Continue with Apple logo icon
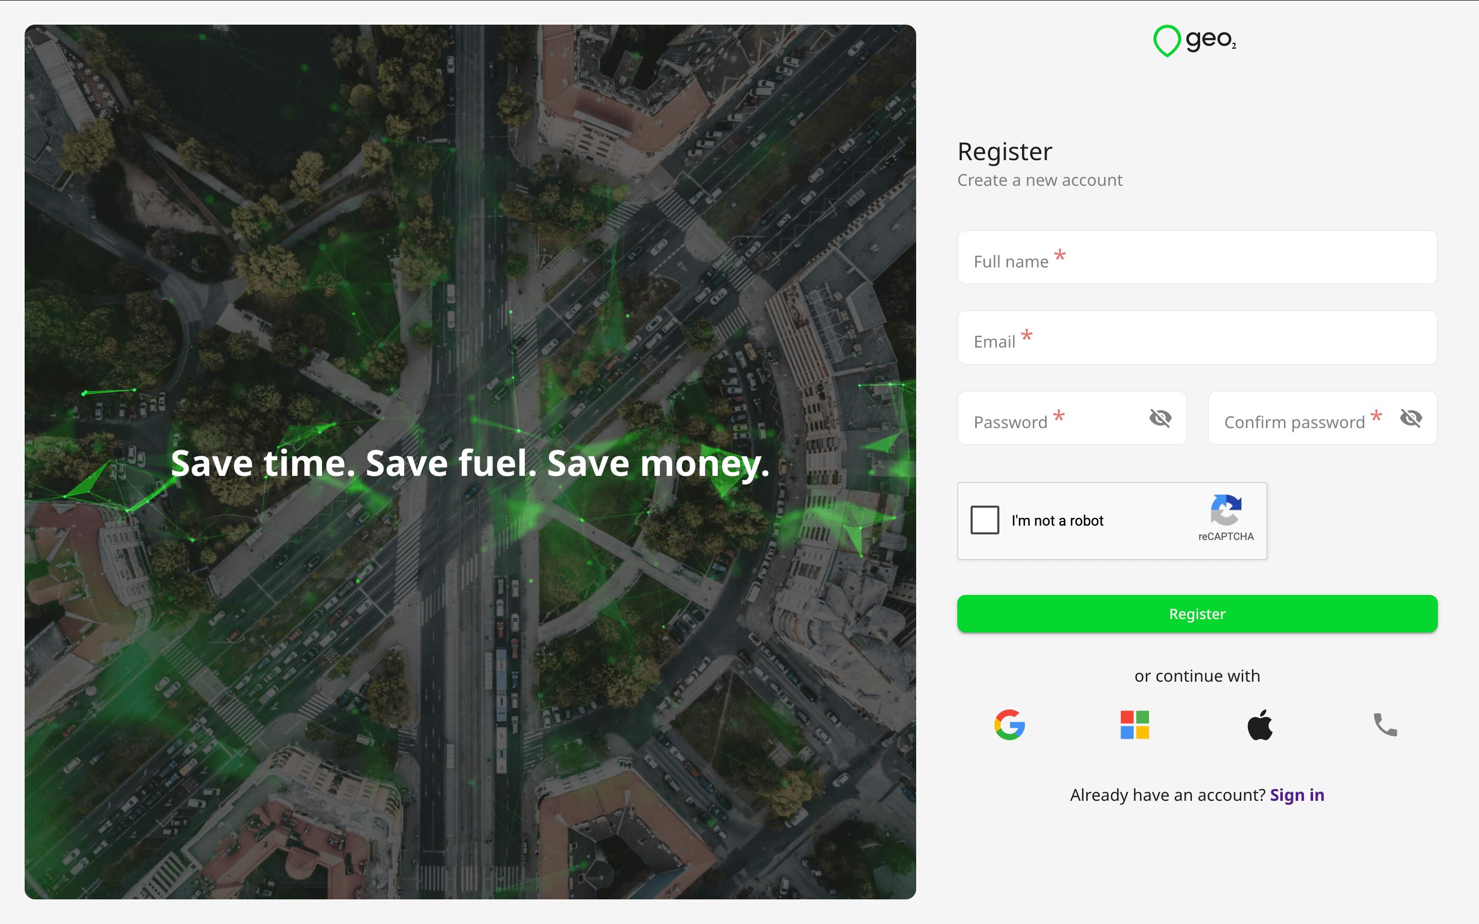Image resolution: width=1479 pixels, height=924 pixels. [1260, 725]
